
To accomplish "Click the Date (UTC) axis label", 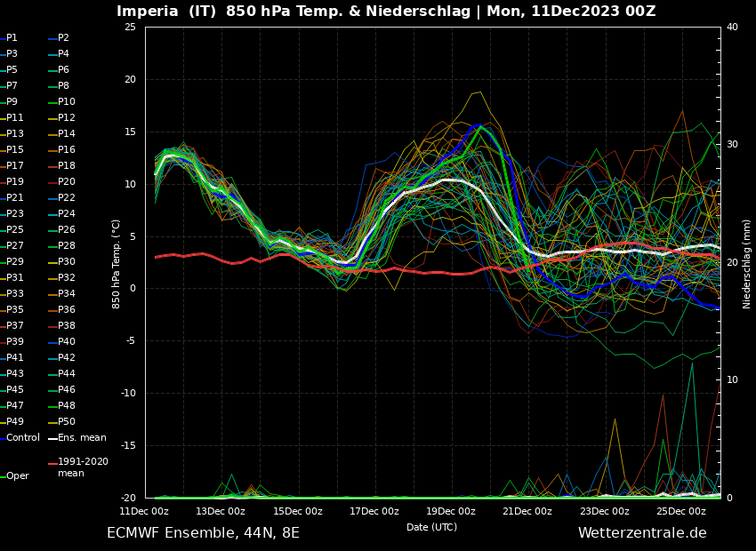I will (x=431, y=527).
